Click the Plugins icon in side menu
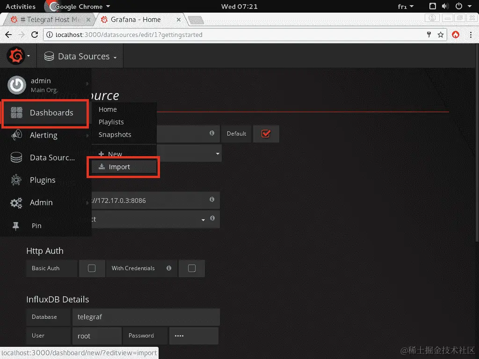Screen dimensions: 479x359 coord(16,180)
